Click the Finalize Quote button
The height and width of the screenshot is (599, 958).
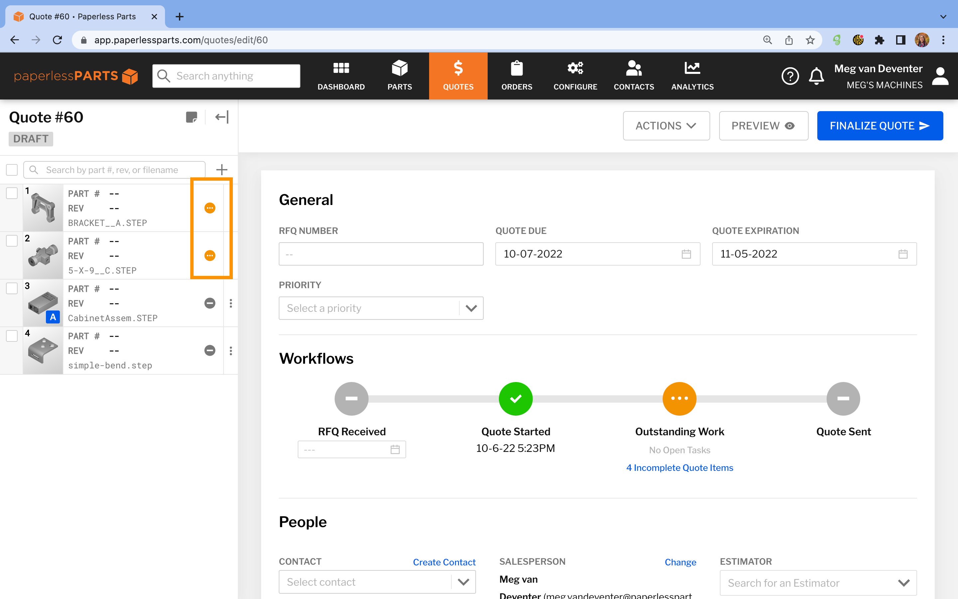(880, 125)
